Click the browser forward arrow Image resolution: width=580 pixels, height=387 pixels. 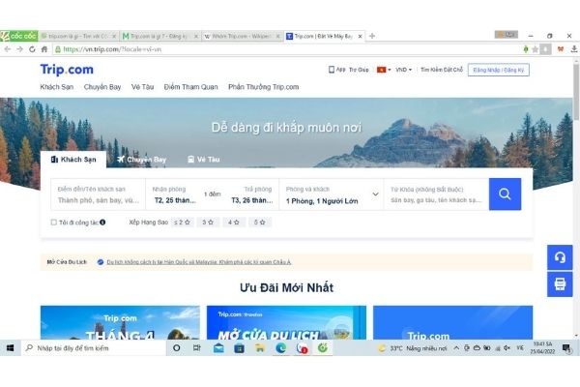point(19,49)
